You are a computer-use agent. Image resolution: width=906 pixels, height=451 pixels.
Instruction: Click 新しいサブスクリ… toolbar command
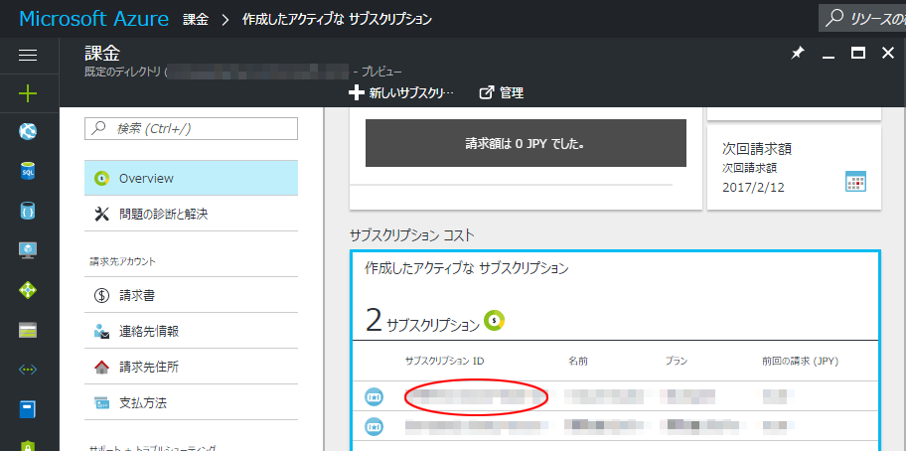pos(401,92)
